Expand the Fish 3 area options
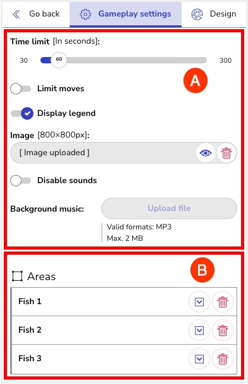The width and height of the screenshot is (248, 384). pos(199,359)
